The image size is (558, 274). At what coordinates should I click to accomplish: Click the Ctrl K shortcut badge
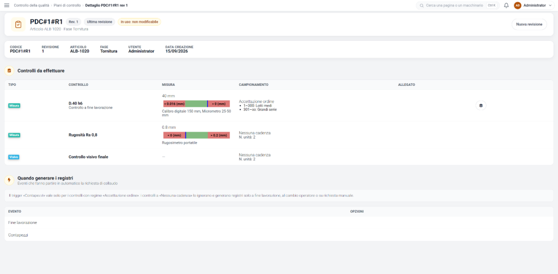(492, 5)
